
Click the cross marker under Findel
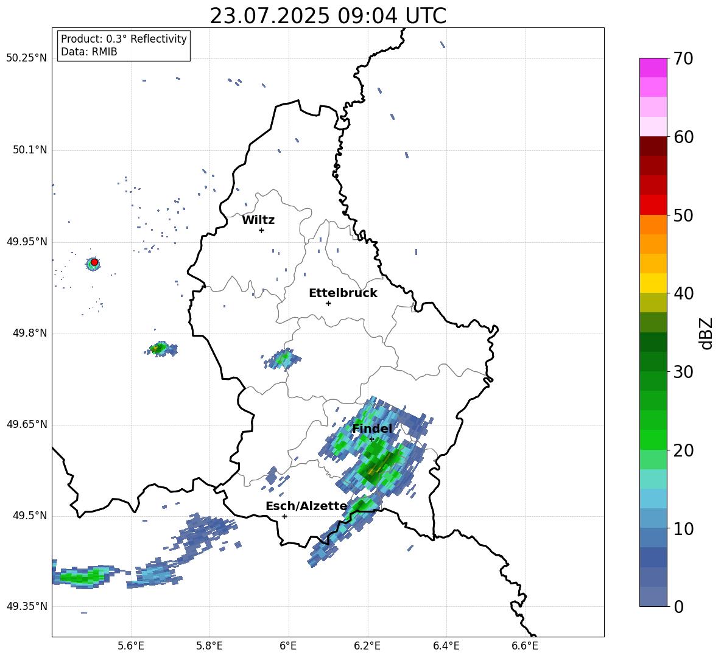point(371,439)
